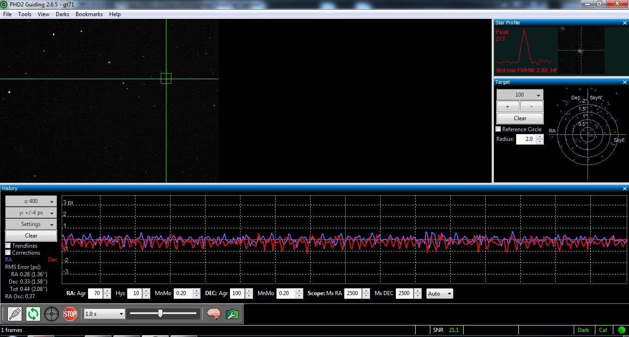
Task: Toggle the Reference Circle checkbox
Action: [498, 129]
